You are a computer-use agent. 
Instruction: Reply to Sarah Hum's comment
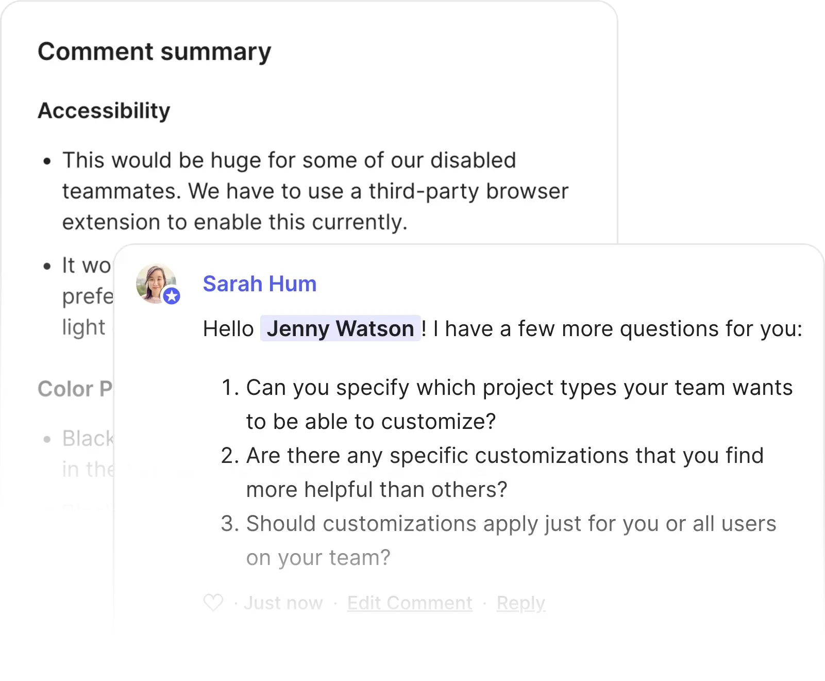tap(520, 602)
